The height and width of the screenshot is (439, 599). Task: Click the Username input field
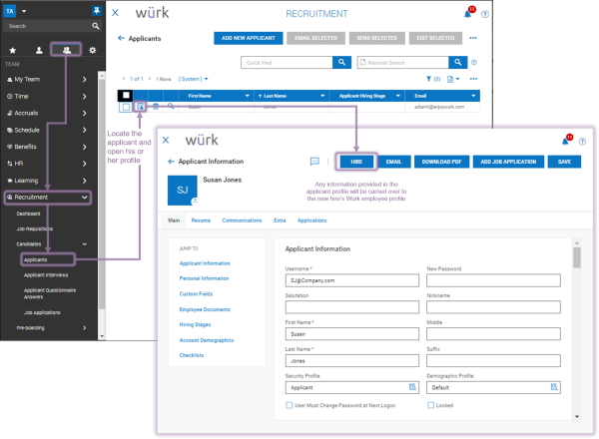[x=351, y=280]
